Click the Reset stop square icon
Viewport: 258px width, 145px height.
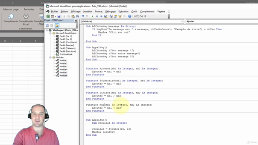coord(101,16)
